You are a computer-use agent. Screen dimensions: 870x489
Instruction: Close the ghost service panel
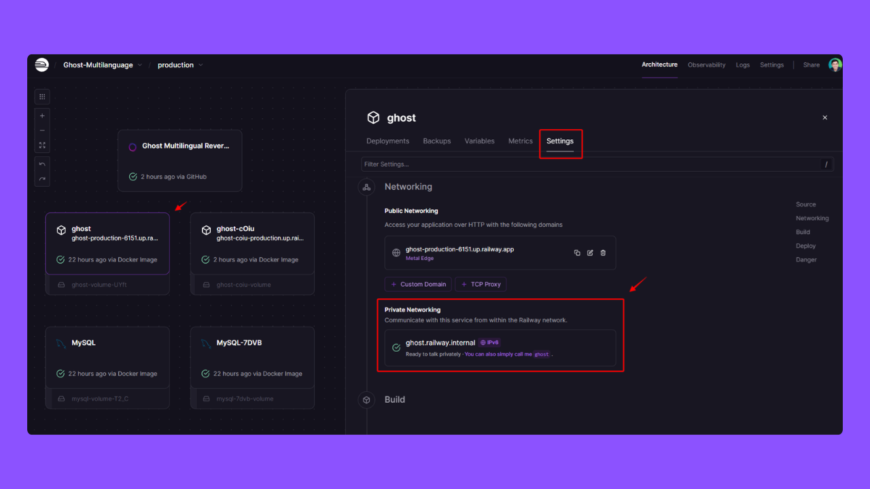coord(824,117)
